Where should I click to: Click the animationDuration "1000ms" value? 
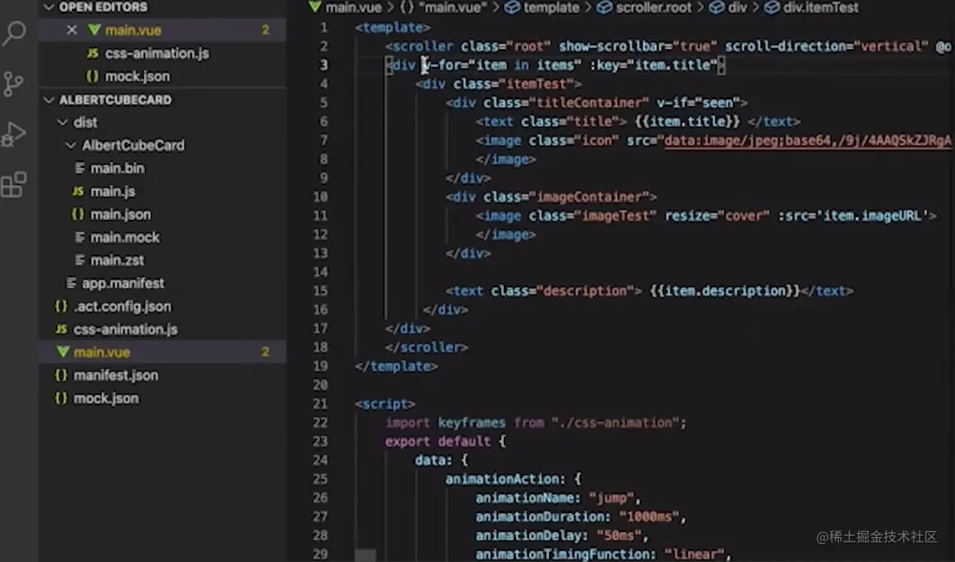[649, 517]
